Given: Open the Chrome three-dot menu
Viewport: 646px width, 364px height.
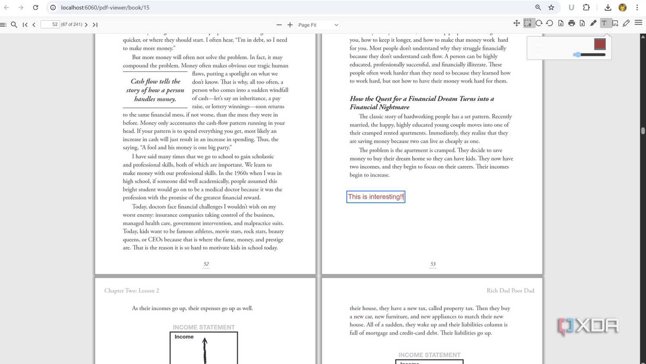Looking at the screenshot, I should (x=637, y=7).
